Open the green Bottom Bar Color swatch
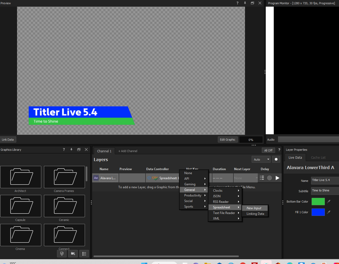Viewport: 339px width, 264px height. (318, 202)
